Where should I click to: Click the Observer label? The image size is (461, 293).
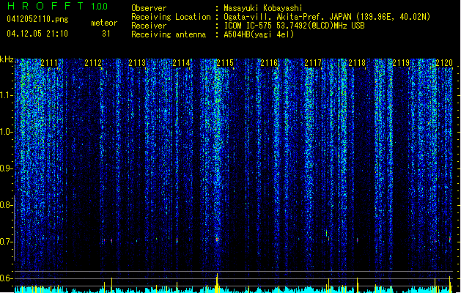[x=149, y=8]
